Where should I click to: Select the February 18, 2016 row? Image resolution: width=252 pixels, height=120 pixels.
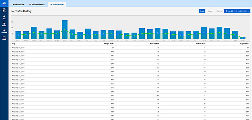tap(131, 60)
